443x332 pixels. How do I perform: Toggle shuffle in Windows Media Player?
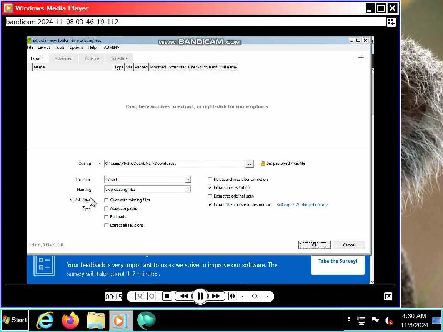(140, 296)
